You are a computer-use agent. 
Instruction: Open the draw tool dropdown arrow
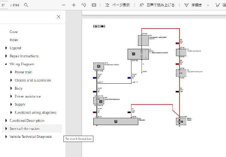pos(208,5)
